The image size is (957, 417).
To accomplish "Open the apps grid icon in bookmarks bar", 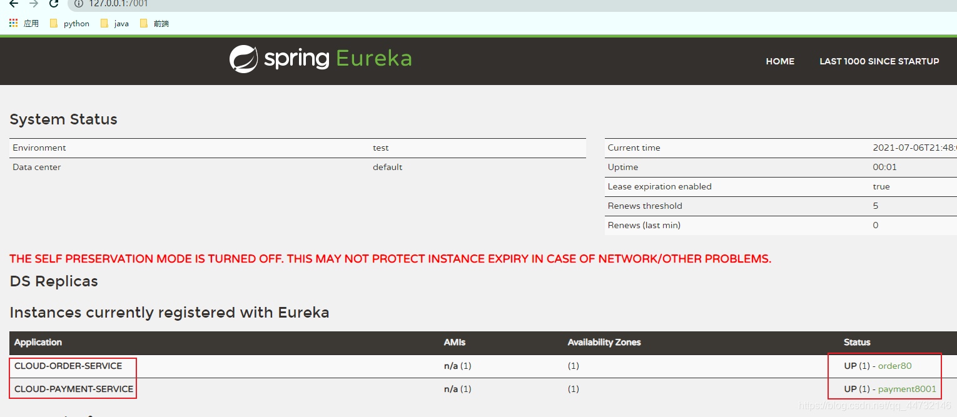I will (14, 23).
